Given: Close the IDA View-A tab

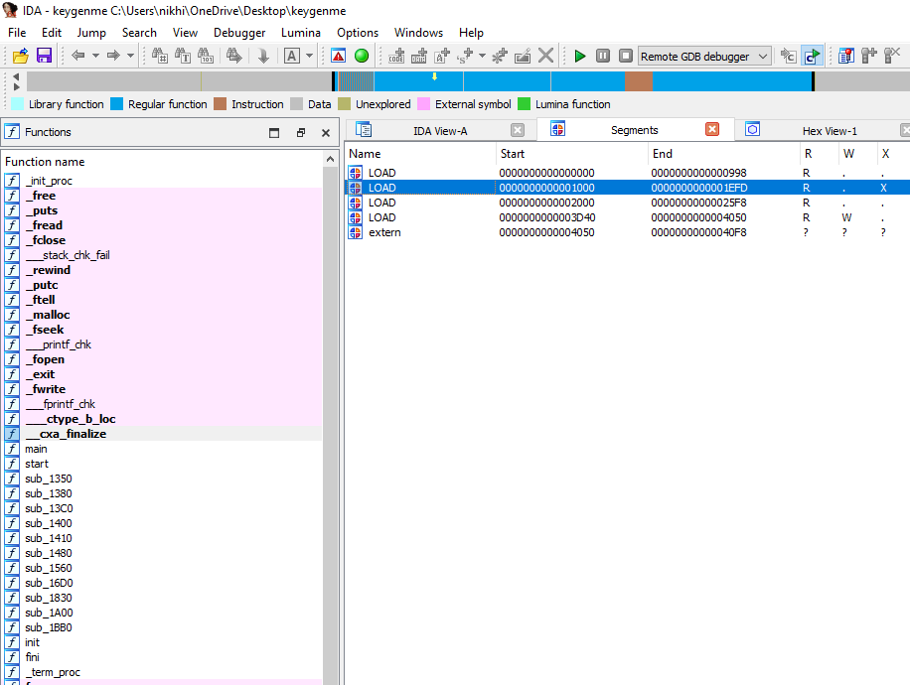Looking at the screenshot, I should pyautogui.click(x=518, y=130).
